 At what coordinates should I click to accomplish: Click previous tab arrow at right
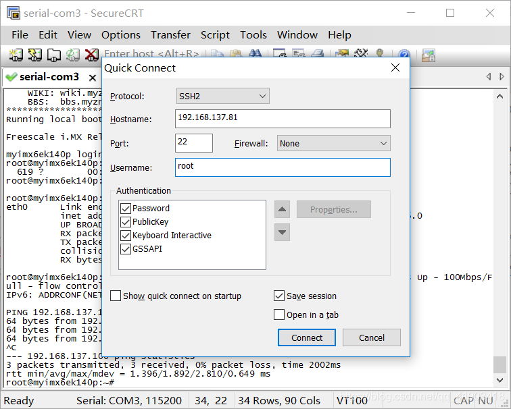(489, 77)
